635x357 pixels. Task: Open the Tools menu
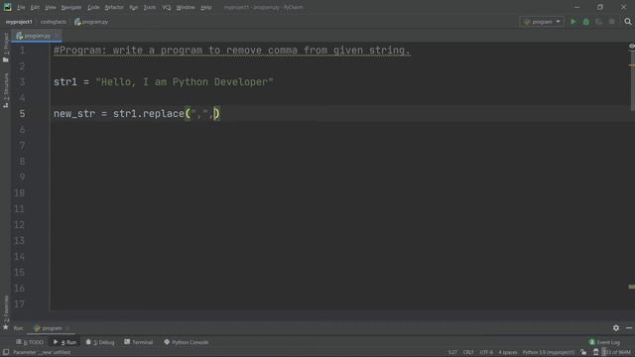point(150,7)
